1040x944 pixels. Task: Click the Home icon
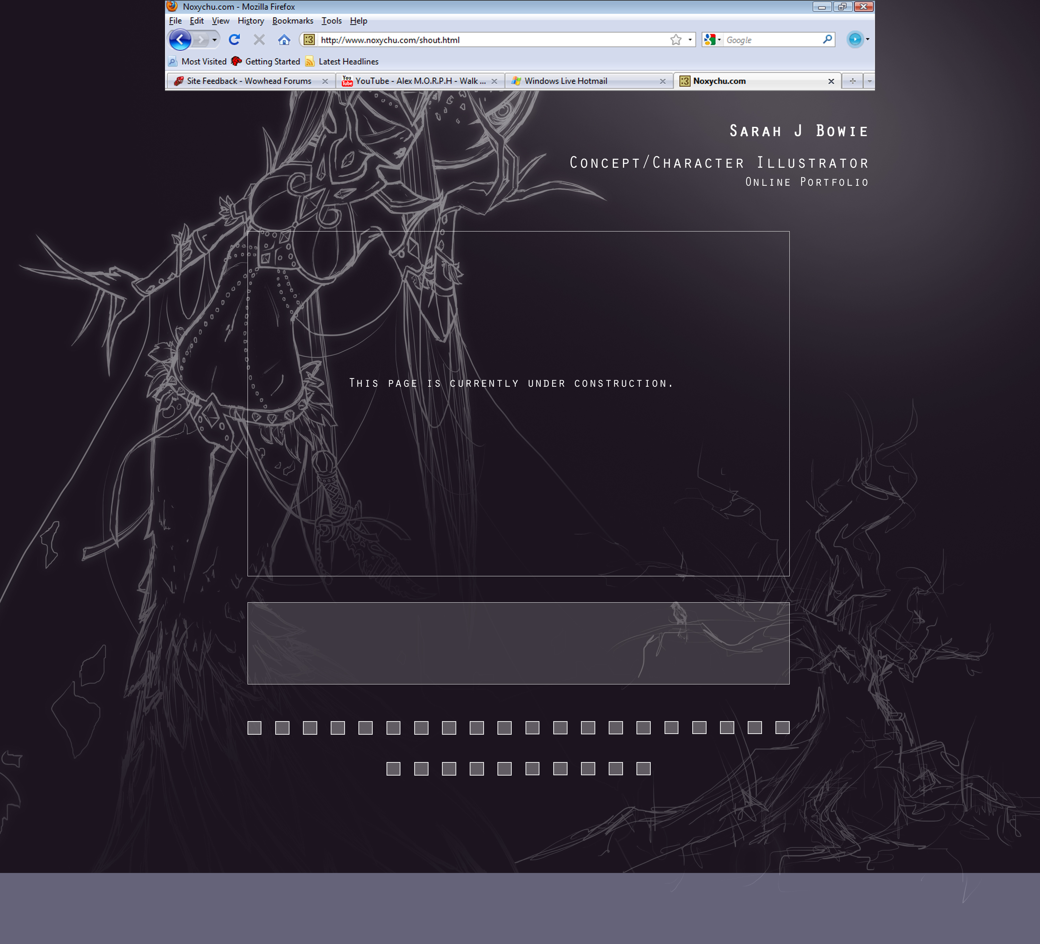pos(284,40)
